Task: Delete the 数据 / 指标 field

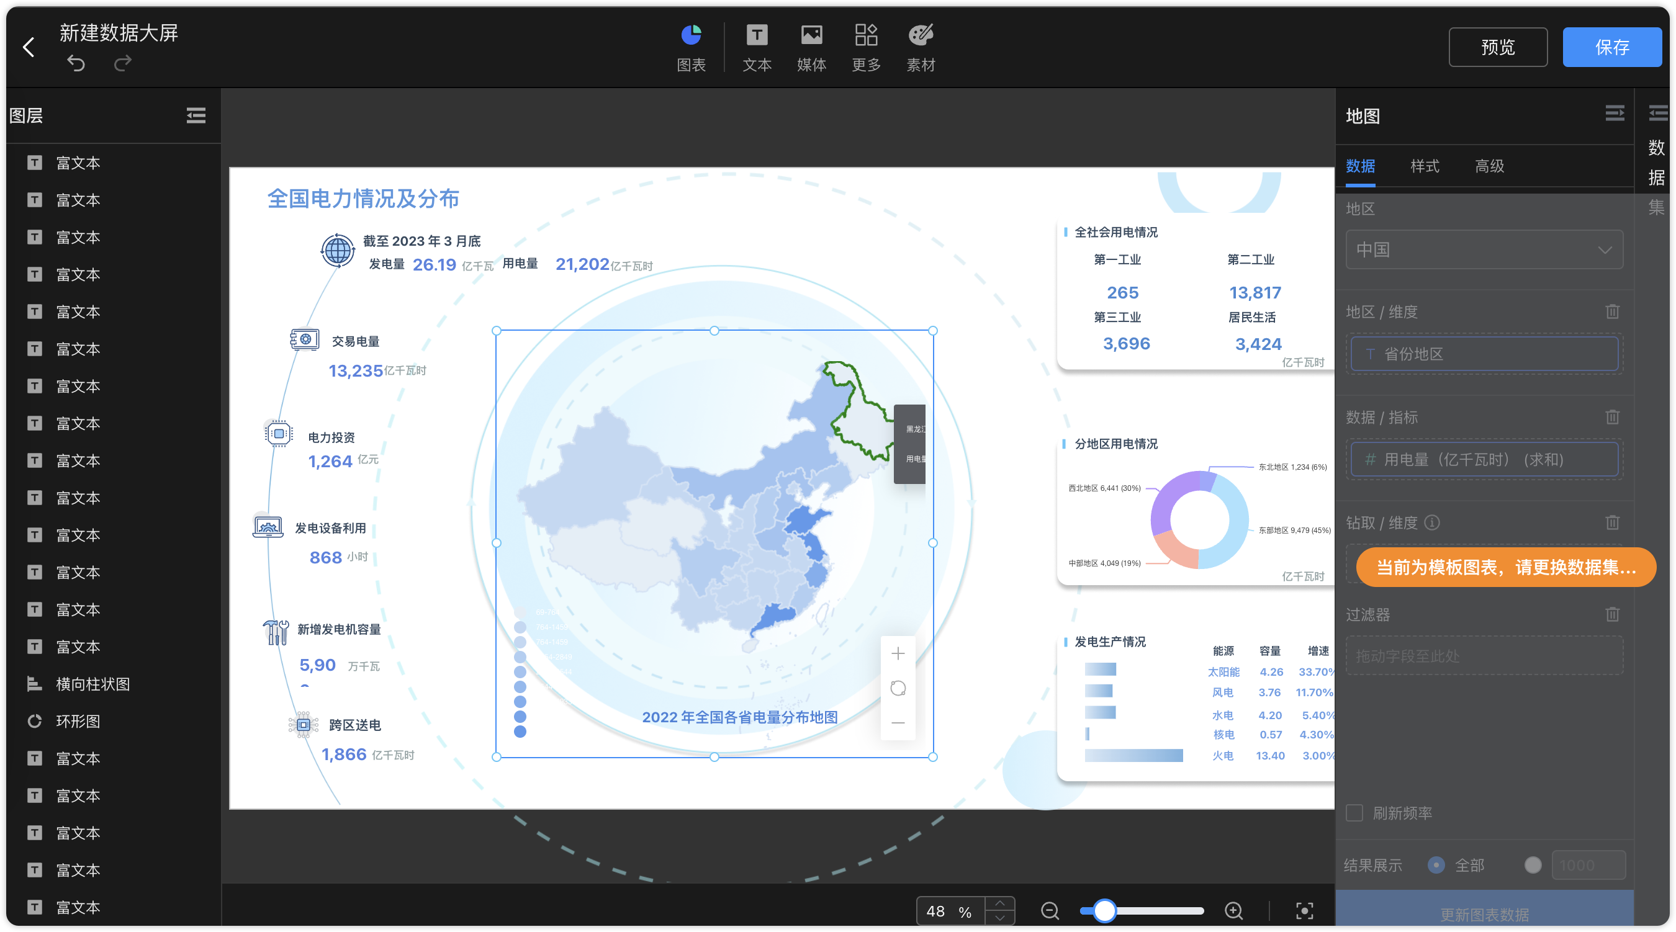Action: [1611, 417]
